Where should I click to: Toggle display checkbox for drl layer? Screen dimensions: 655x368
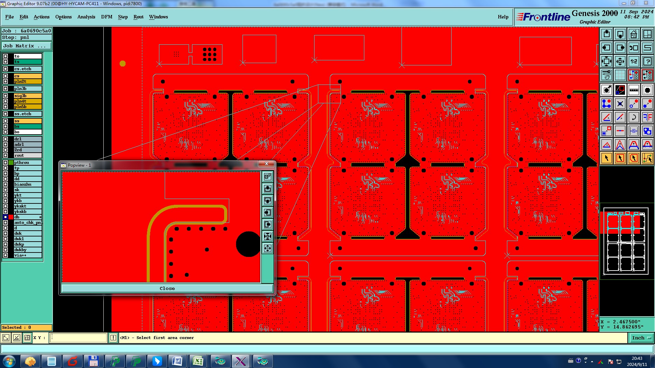coord(5,139)
